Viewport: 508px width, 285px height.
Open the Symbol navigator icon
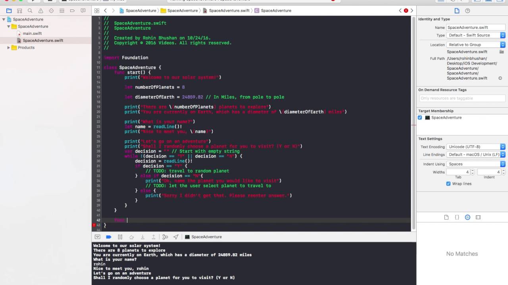click(x=19, y=11)
